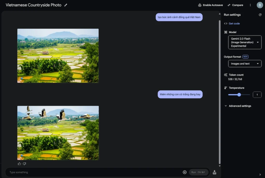The width and height of the screenshot is (265, 178).
Task: Enable Autosave
Action: click(x=210, y=5)
